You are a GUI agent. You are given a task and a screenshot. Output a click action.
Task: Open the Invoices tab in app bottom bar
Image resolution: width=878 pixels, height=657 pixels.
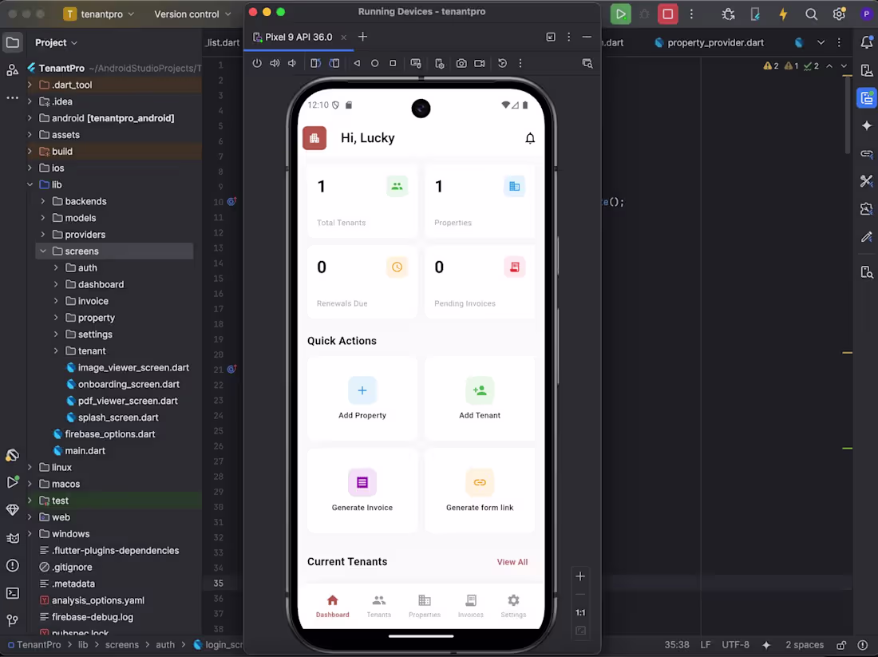click(470, 606)
